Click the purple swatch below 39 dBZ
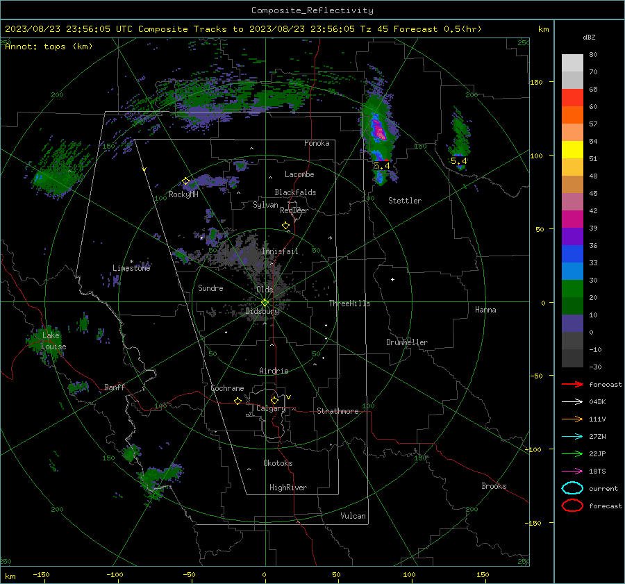 click(x=572, y=236)
